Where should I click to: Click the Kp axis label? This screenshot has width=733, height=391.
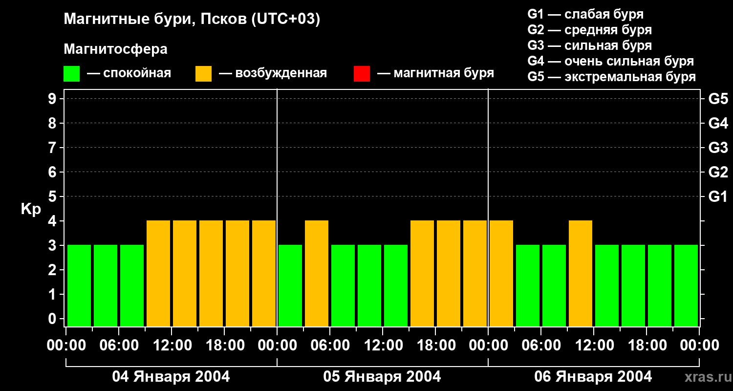point(31,209)
